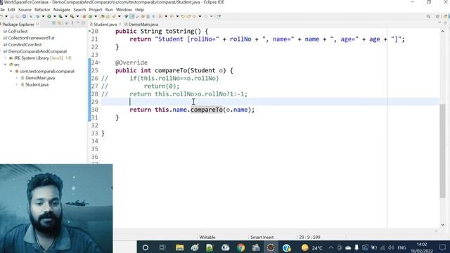The image size is (450, 253).
Task: Click the volume speaker tray icon
Action: (x=391, y=247)
